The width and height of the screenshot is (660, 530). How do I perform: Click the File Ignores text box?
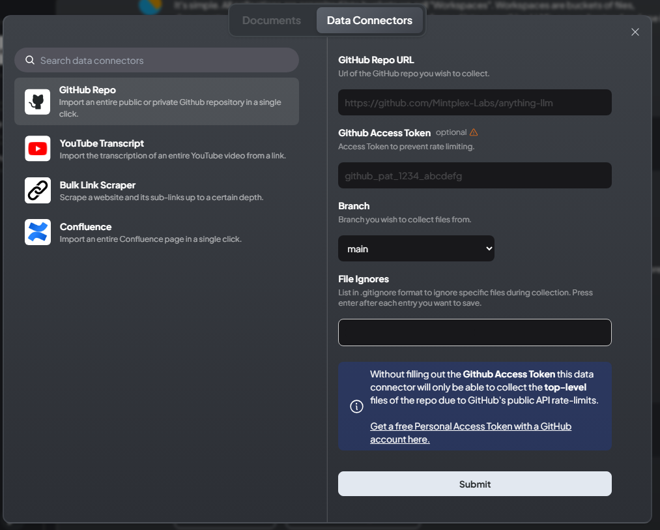point(474,332)
